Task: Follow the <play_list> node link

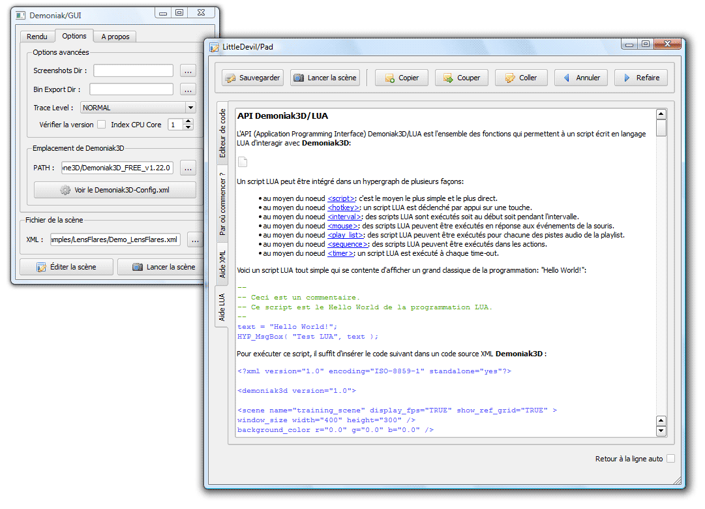Action: click(345, 235)
